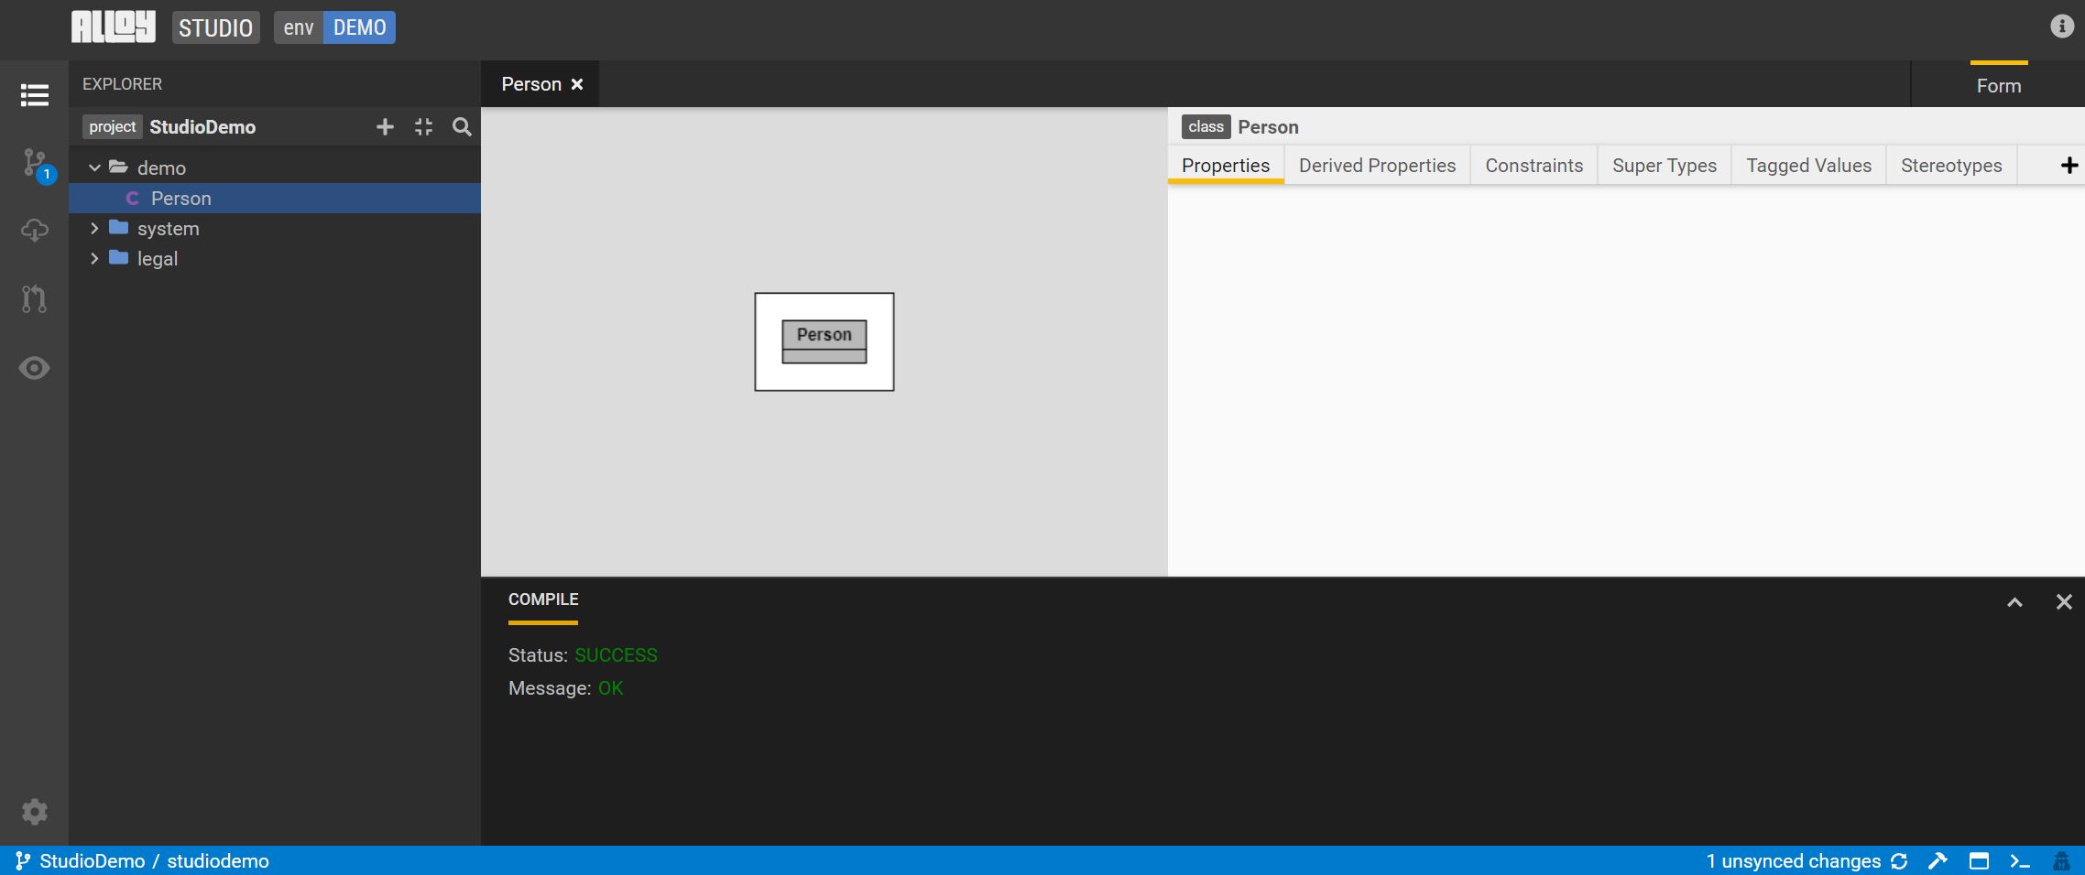Close the Person editor tab

[577, 84]
